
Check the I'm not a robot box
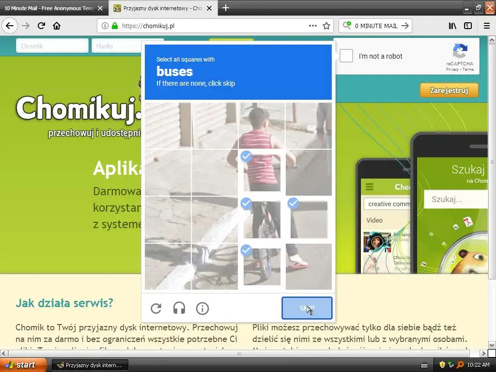point(346,56)
